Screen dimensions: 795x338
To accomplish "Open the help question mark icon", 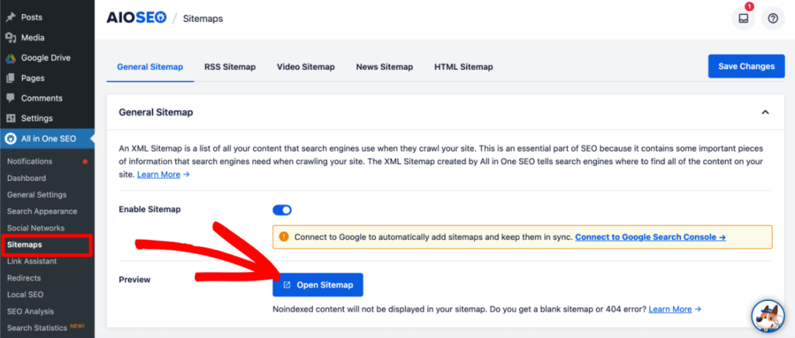I will pos(772,19).
